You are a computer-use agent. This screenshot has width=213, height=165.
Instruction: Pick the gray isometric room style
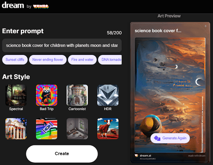tap(77, 129)
